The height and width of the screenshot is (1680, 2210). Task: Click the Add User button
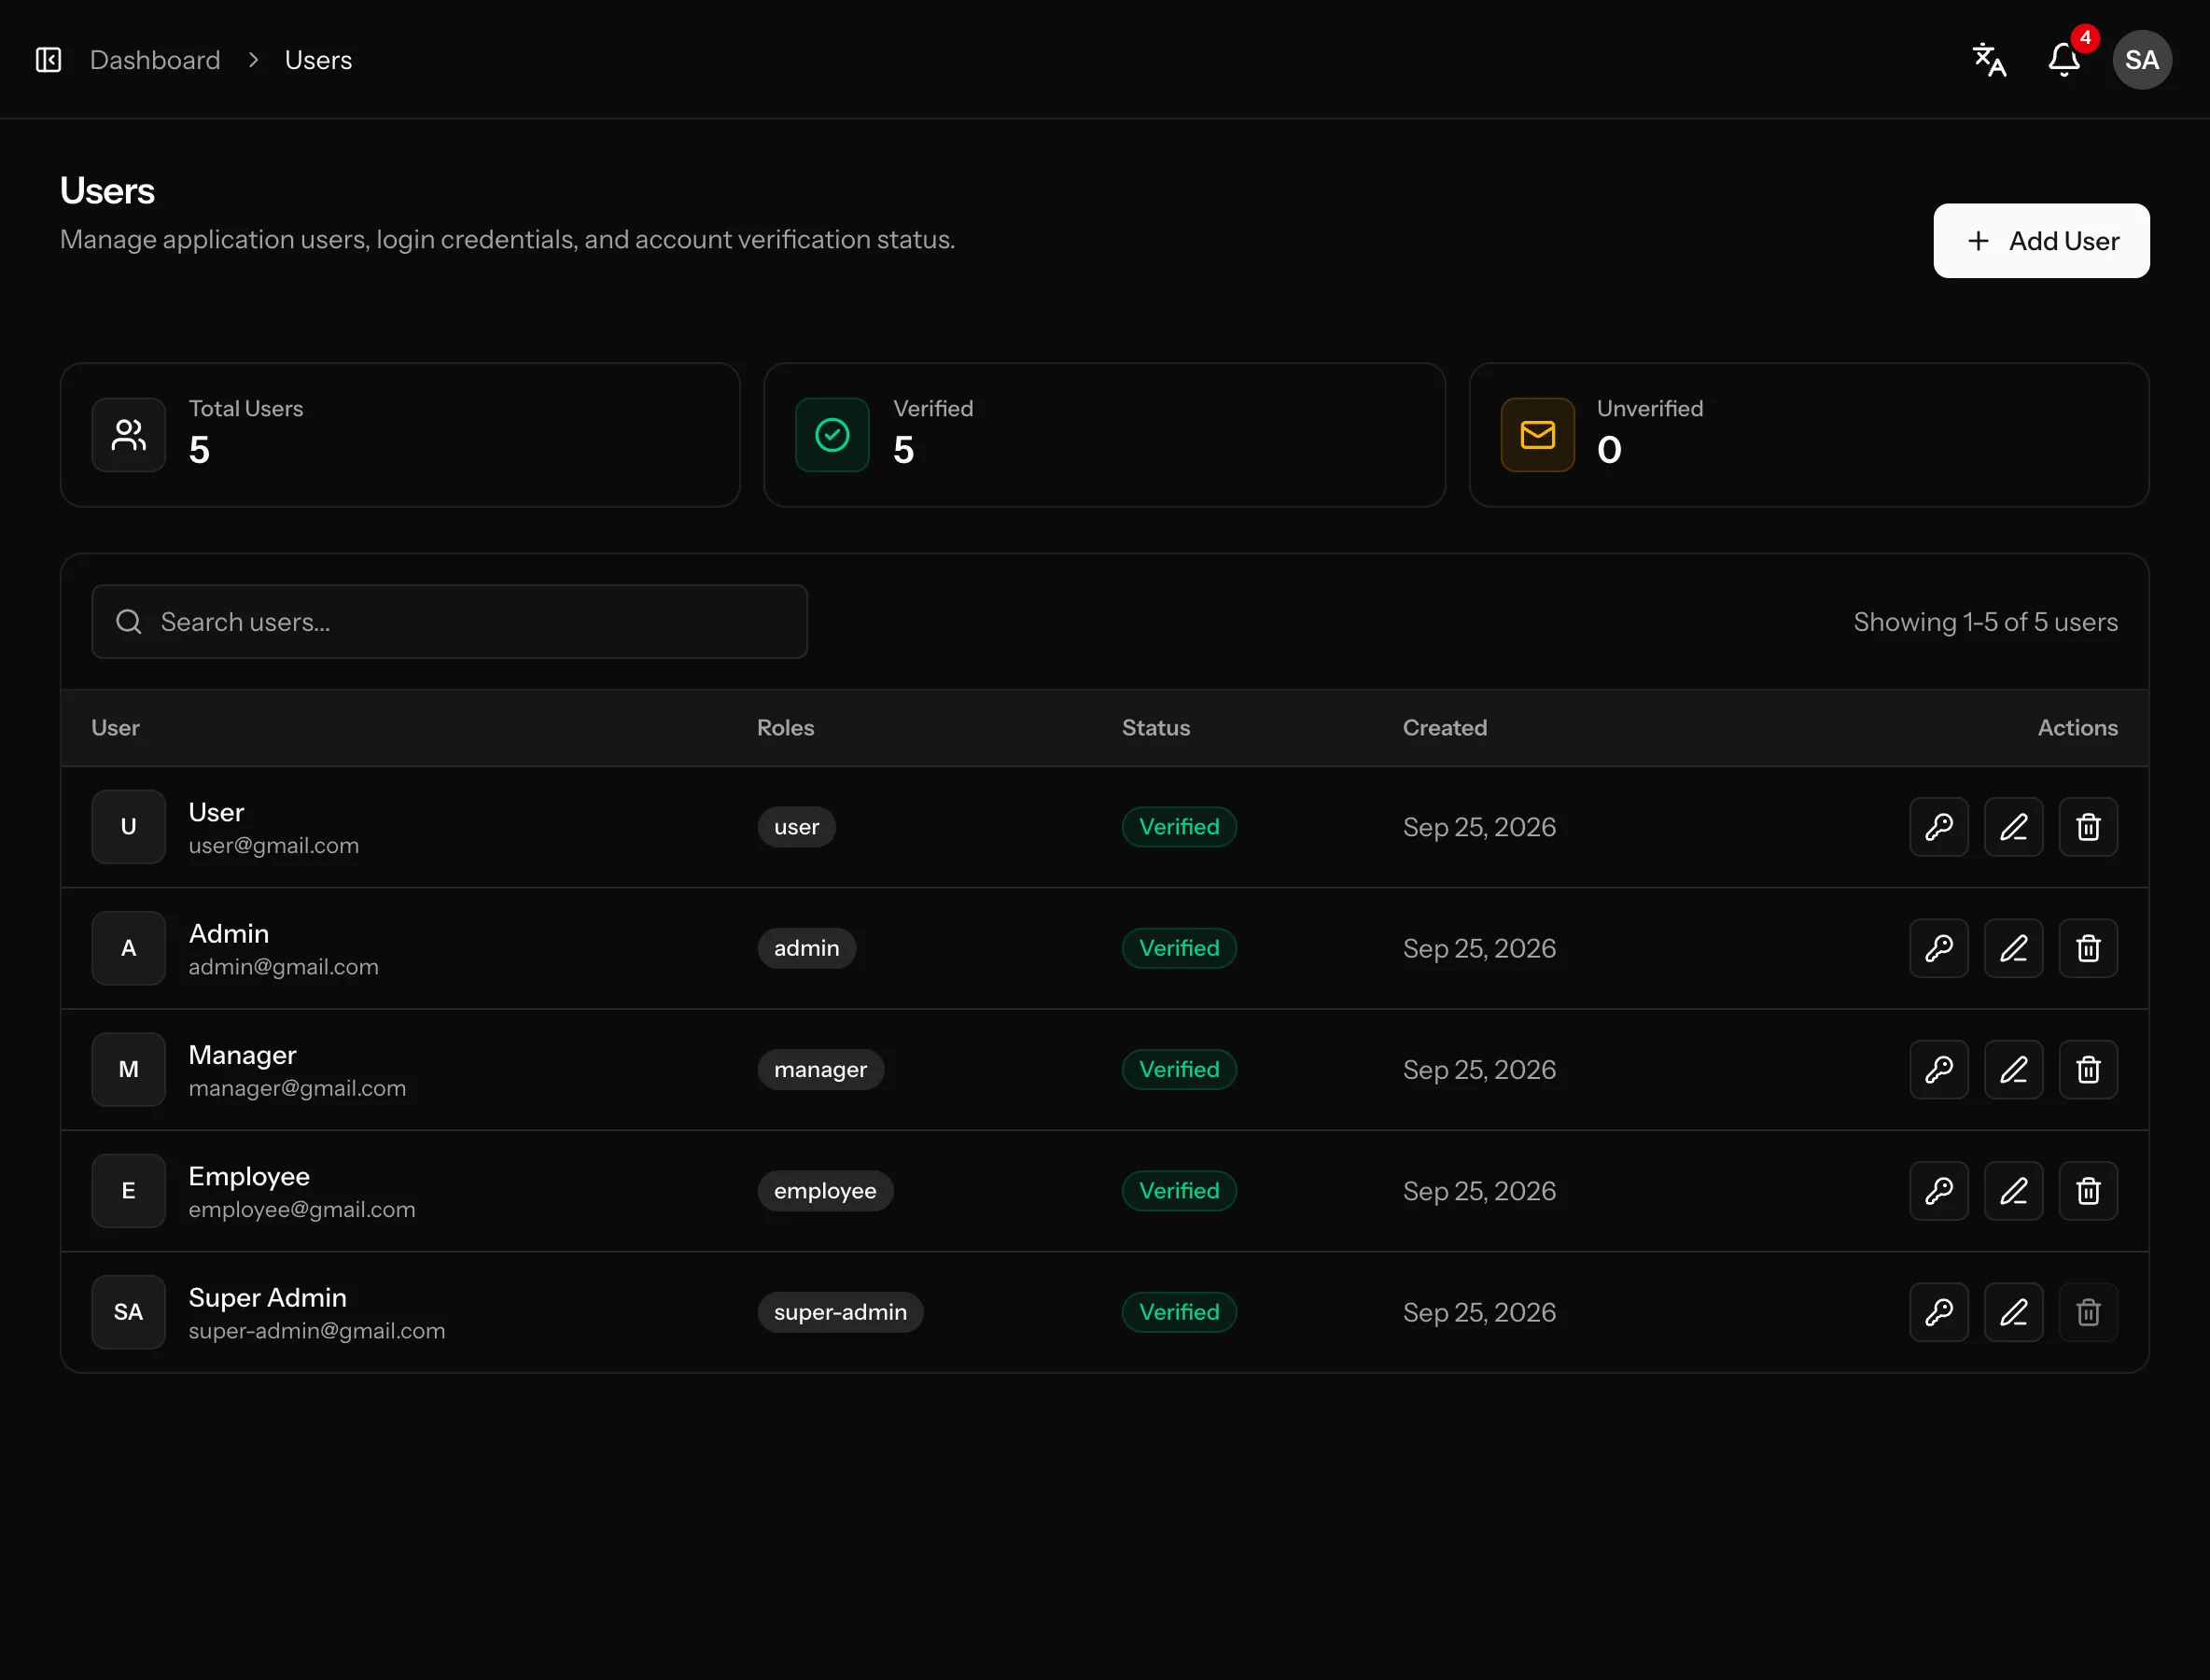click(x=2041, y=241)
